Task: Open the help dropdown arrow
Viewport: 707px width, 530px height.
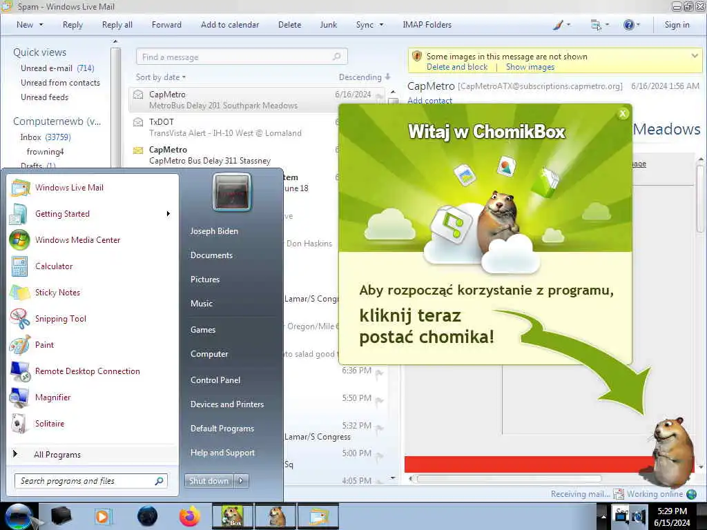Action: (x=637, y=25)
